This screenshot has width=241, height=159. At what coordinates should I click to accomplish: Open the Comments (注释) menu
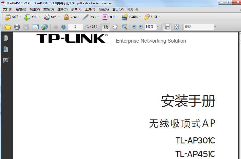click(x=63, y=9)
